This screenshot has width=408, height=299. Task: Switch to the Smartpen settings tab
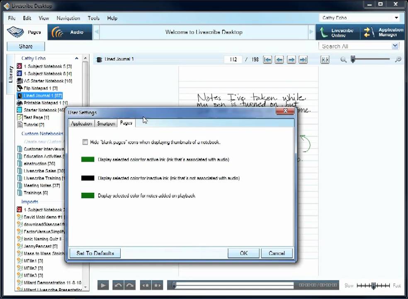[x=106, y=124]
